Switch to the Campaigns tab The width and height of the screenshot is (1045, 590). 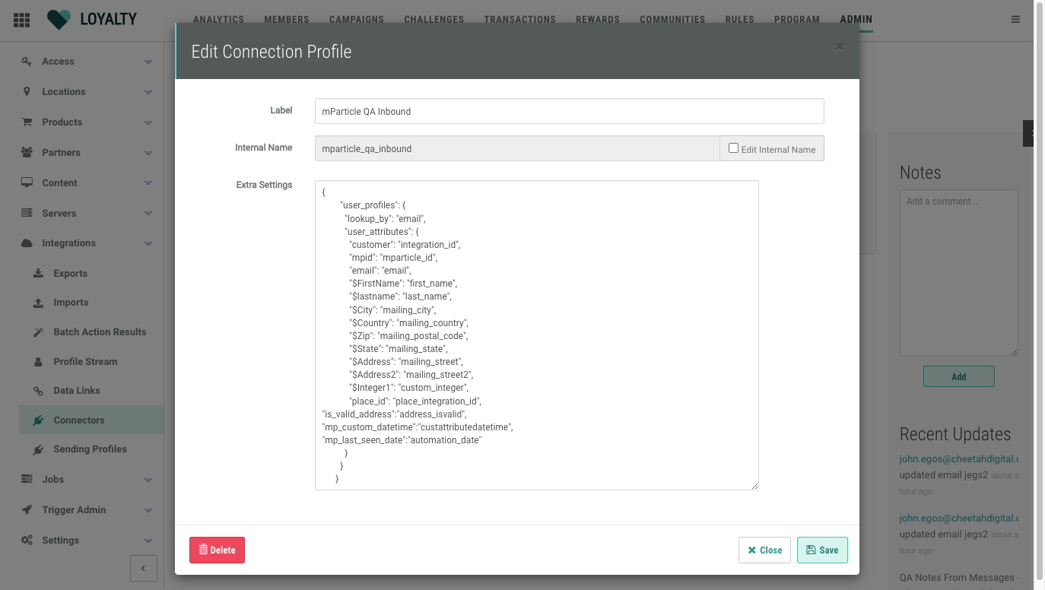click(x=357, y=20)
